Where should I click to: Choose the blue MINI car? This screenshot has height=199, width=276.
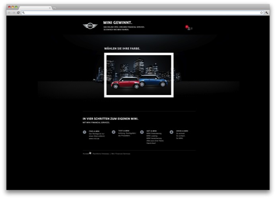(153, 81)
